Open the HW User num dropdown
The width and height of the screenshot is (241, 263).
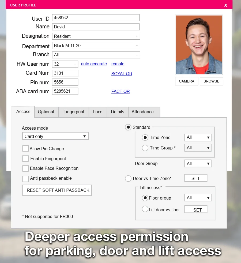point(65,64)
